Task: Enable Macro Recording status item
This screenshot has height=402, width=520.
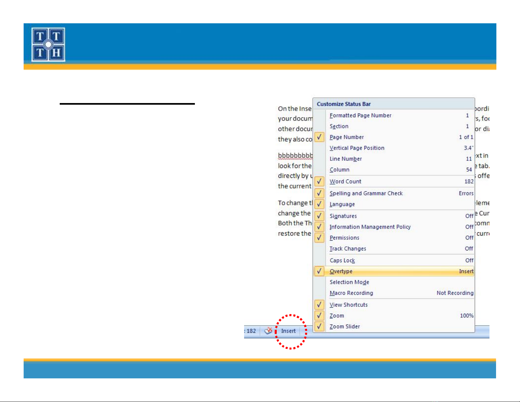Action: click(x=351, y=293)
